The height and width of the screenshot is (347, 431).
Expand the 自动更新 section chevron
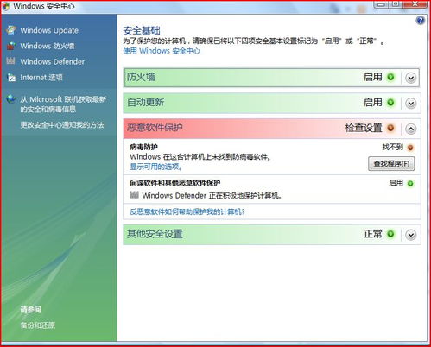click(411, 103)
